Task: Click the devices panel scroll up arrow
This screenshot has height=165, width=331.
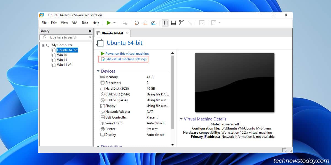Action: [x=173, y=53]
